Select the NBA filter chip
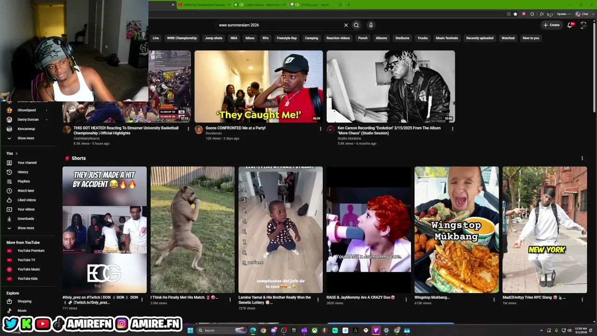This screenshot has width=597, height=336. [x=234, y=38]
